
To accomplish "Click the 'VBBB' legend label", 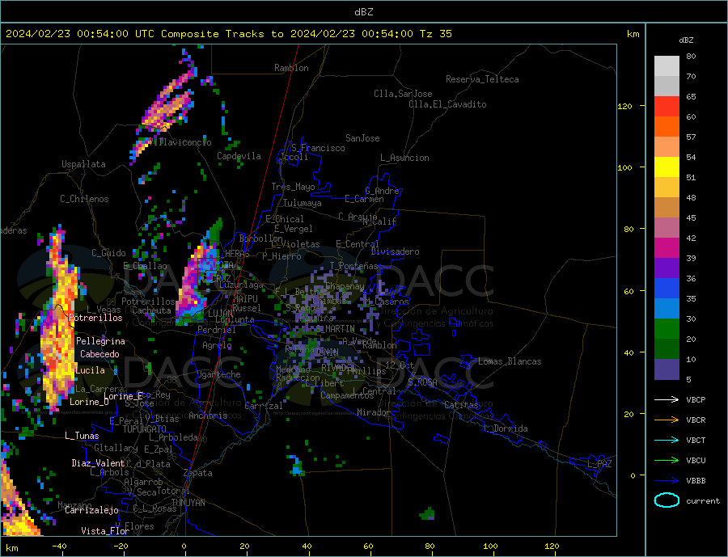I will point(696,480).
